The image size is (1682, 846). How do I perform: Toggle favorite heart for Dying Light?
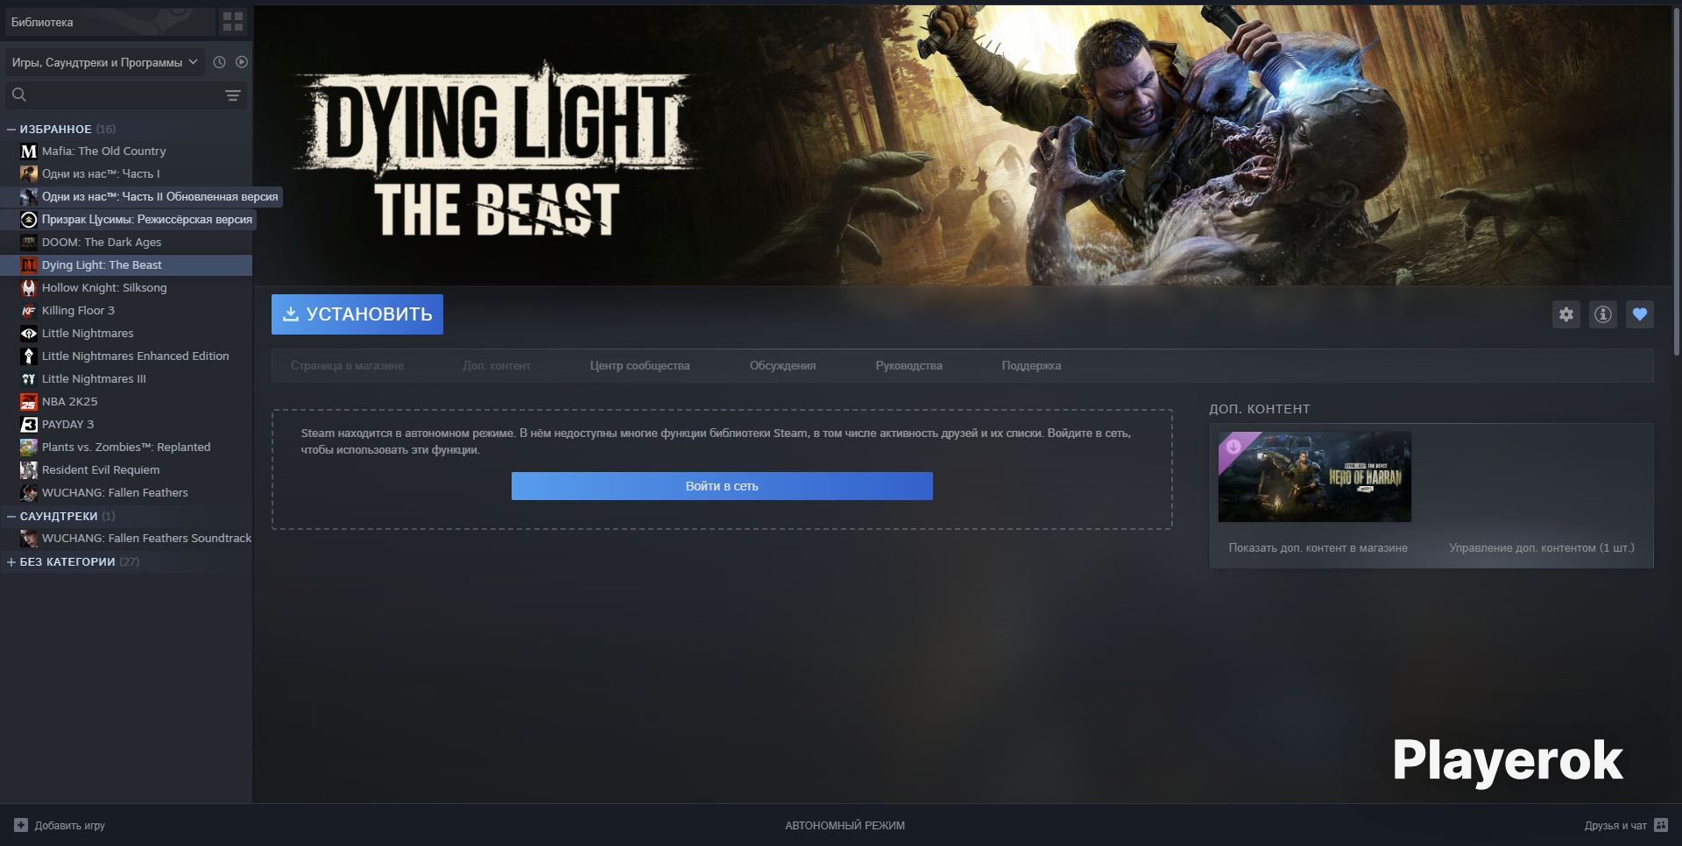[x=1640, y=314]
